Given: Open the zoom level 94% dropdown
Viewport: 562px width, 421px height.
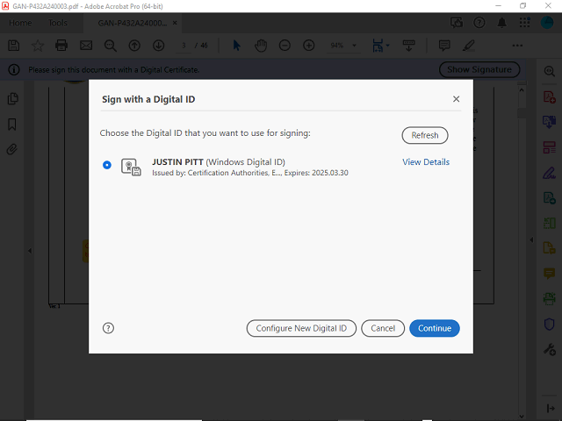Looking at the screenshot, I should (x=354, y=46).
